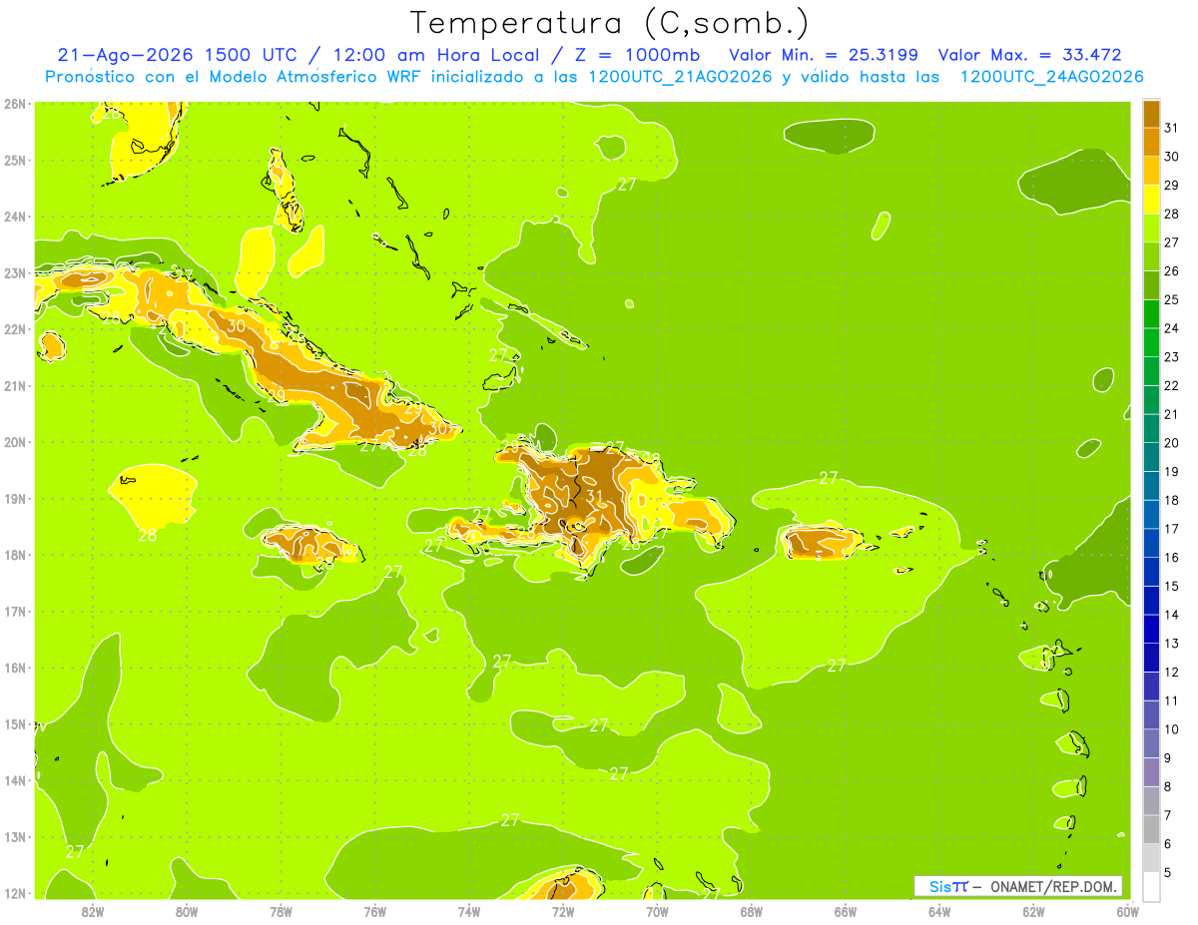Click the color bar segment between 26 and 27
The height and width of the screenshot is (925, 1198).
[1152, 256]
